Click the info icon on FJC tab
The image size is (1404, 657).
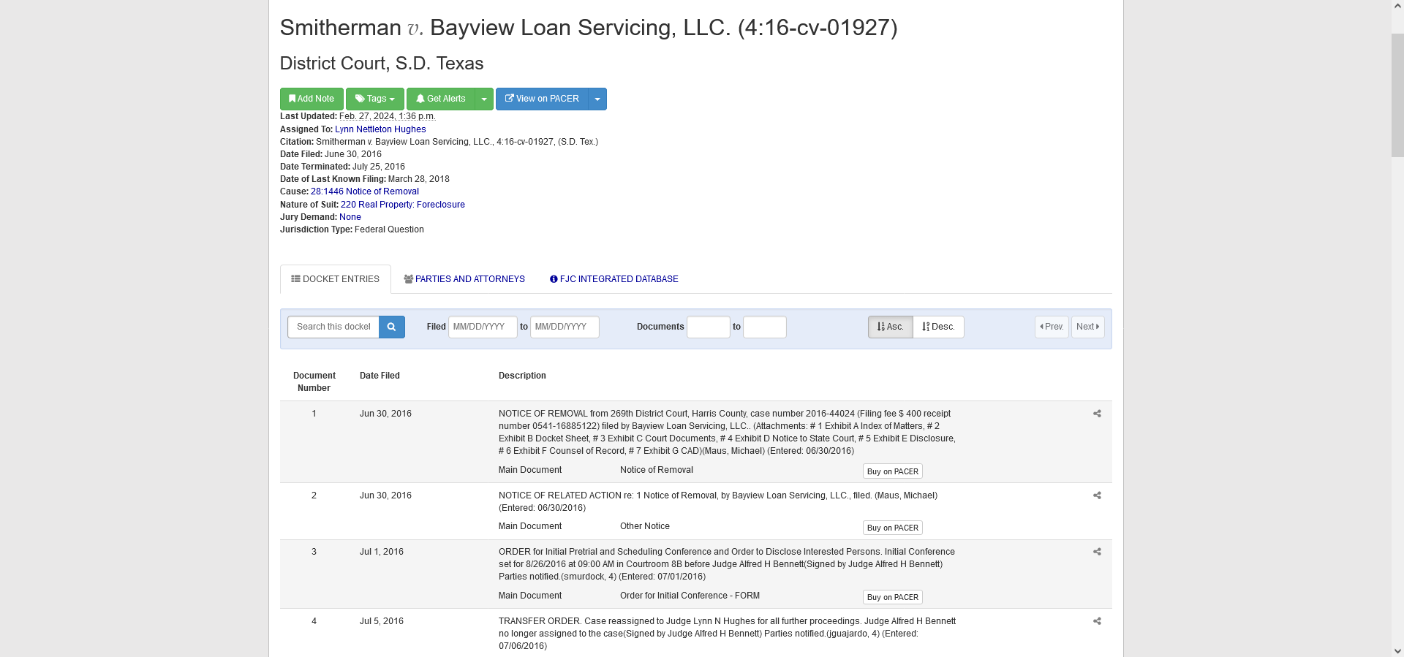(x=554, y=279)
